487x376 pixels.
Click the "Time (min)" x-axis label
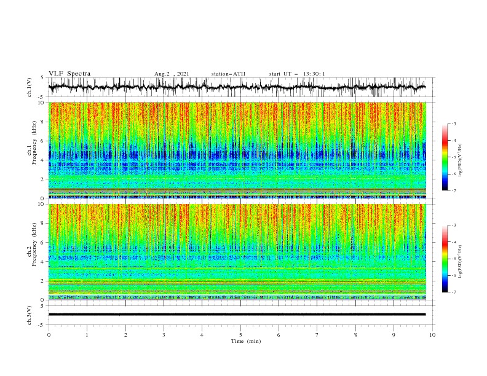click(x=246, y=341)
